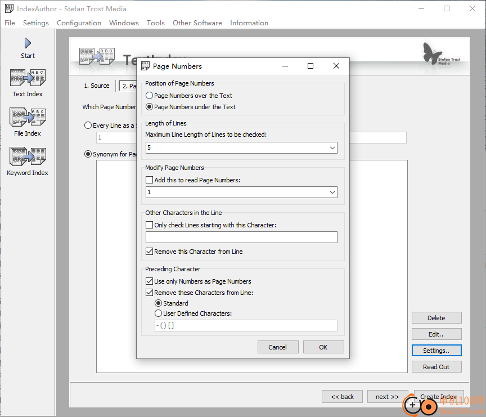
Task: Click the User Defined Characters text field
Action: tap(246, 325)
